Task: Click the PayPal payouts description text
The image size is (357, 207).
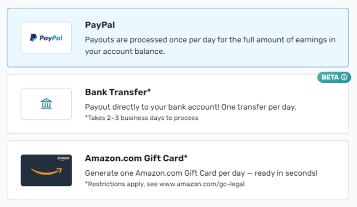Action: point(211,45)
